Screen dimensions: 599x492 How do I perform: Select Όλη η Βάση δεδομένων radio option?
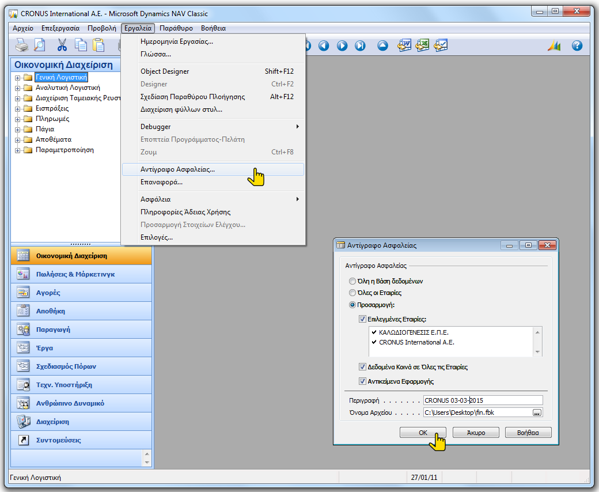pyautogui.click(x=352, y=281)
